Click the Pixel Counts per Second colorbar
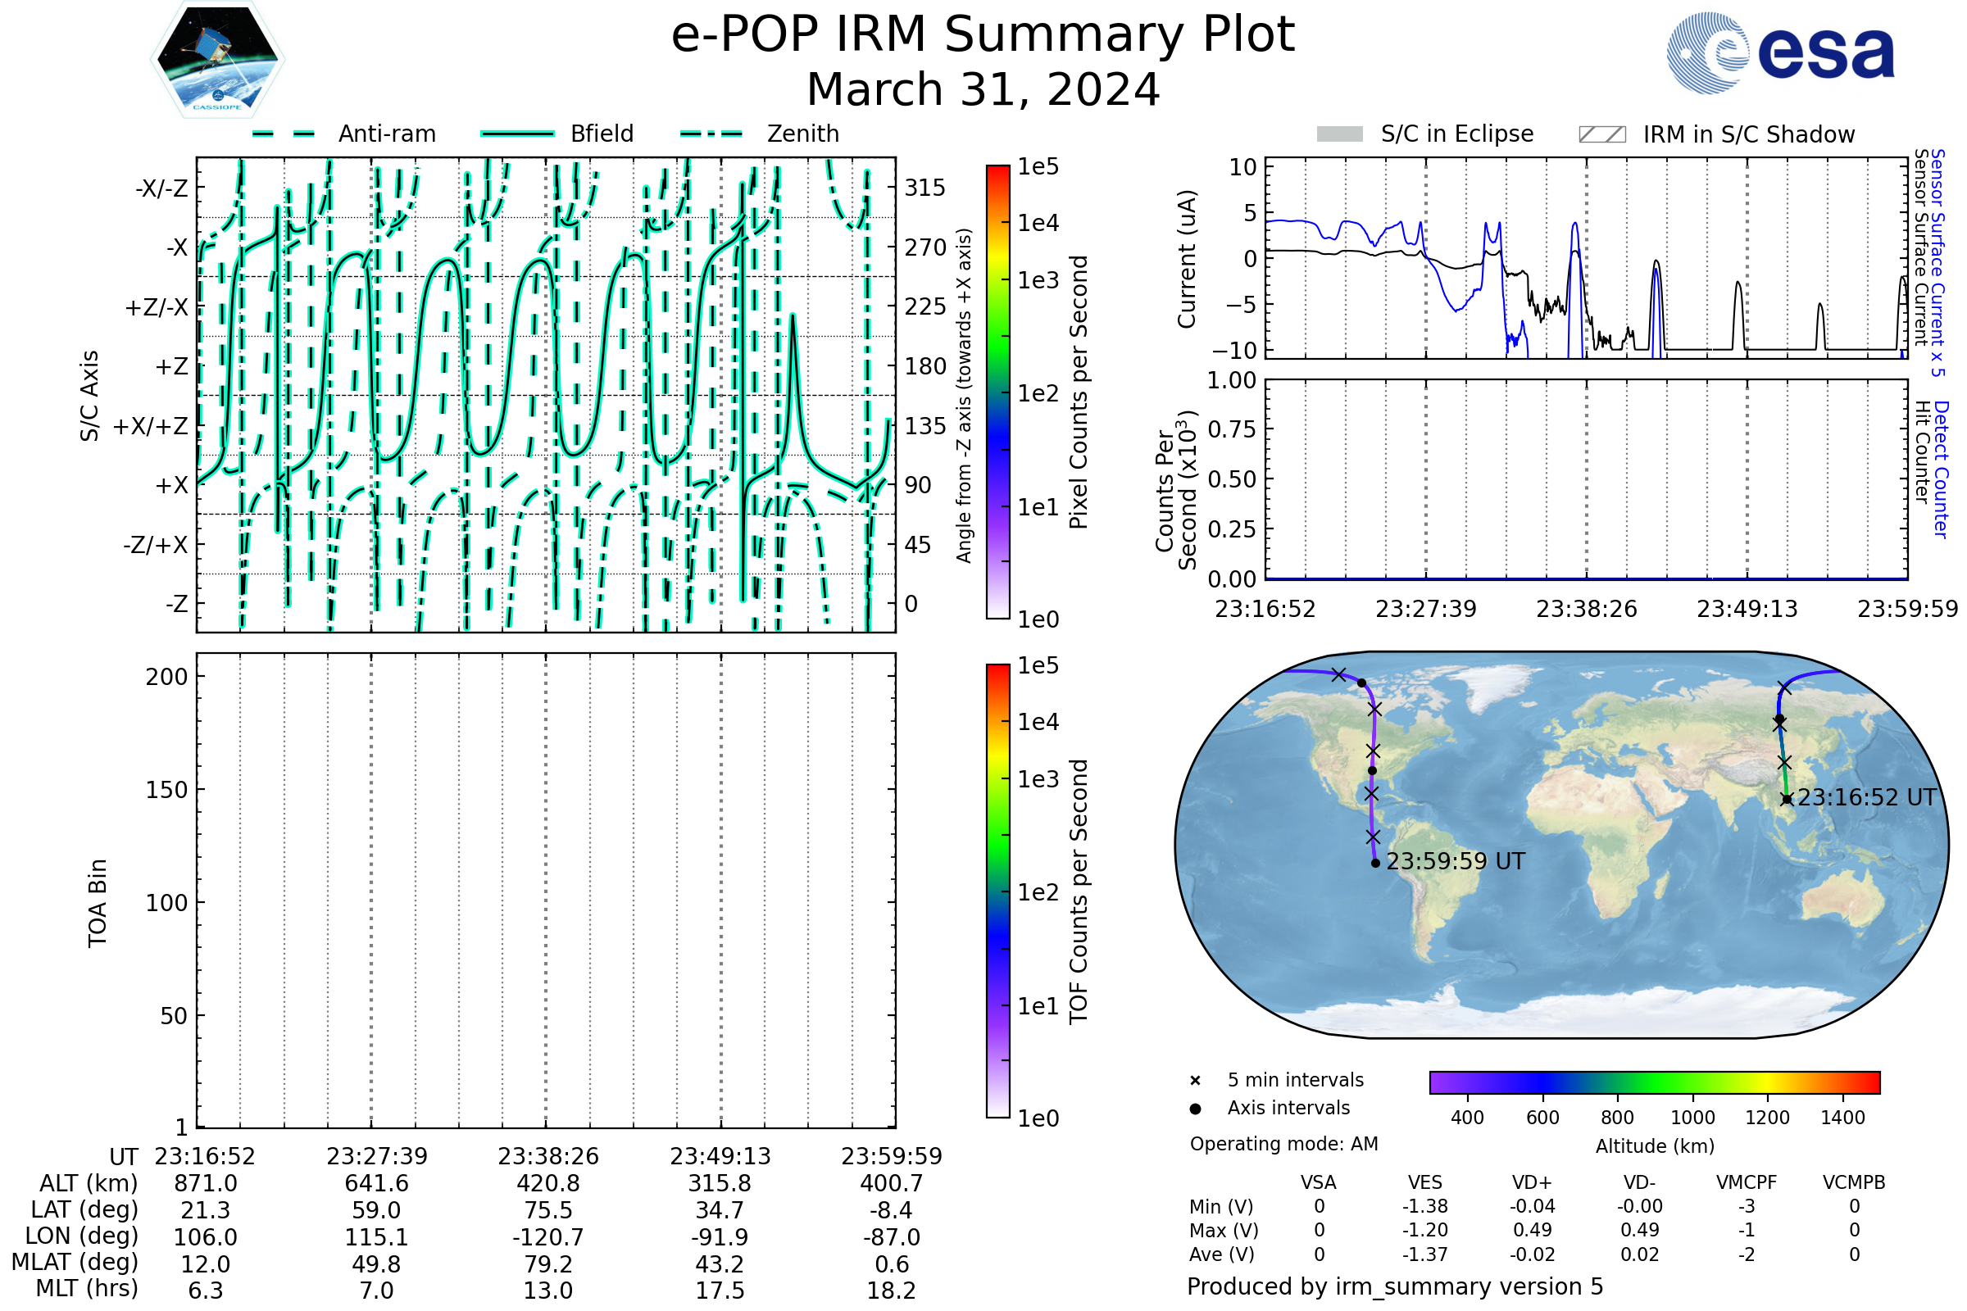 click(x=997, y=392)
